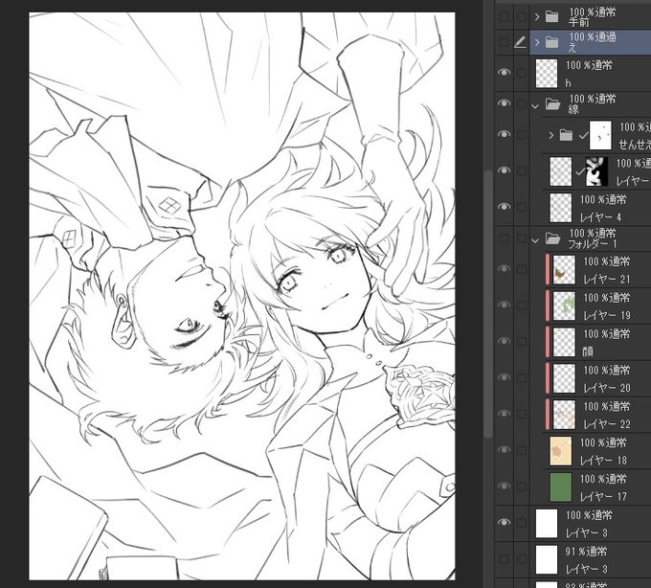This screenshot has height=588, width=651.
Task: Toggle the second-column checkbox for the 顔 layer
Action: pyautogui.click(x=522, y=342)
